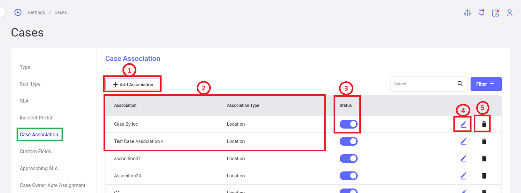Open the Filter button
This screenshot has height=193, width=521.
pos(486,84)
